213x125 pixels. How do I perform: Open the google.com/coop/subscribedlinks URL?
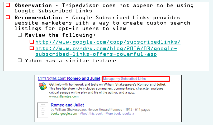(x=108, y=42)
